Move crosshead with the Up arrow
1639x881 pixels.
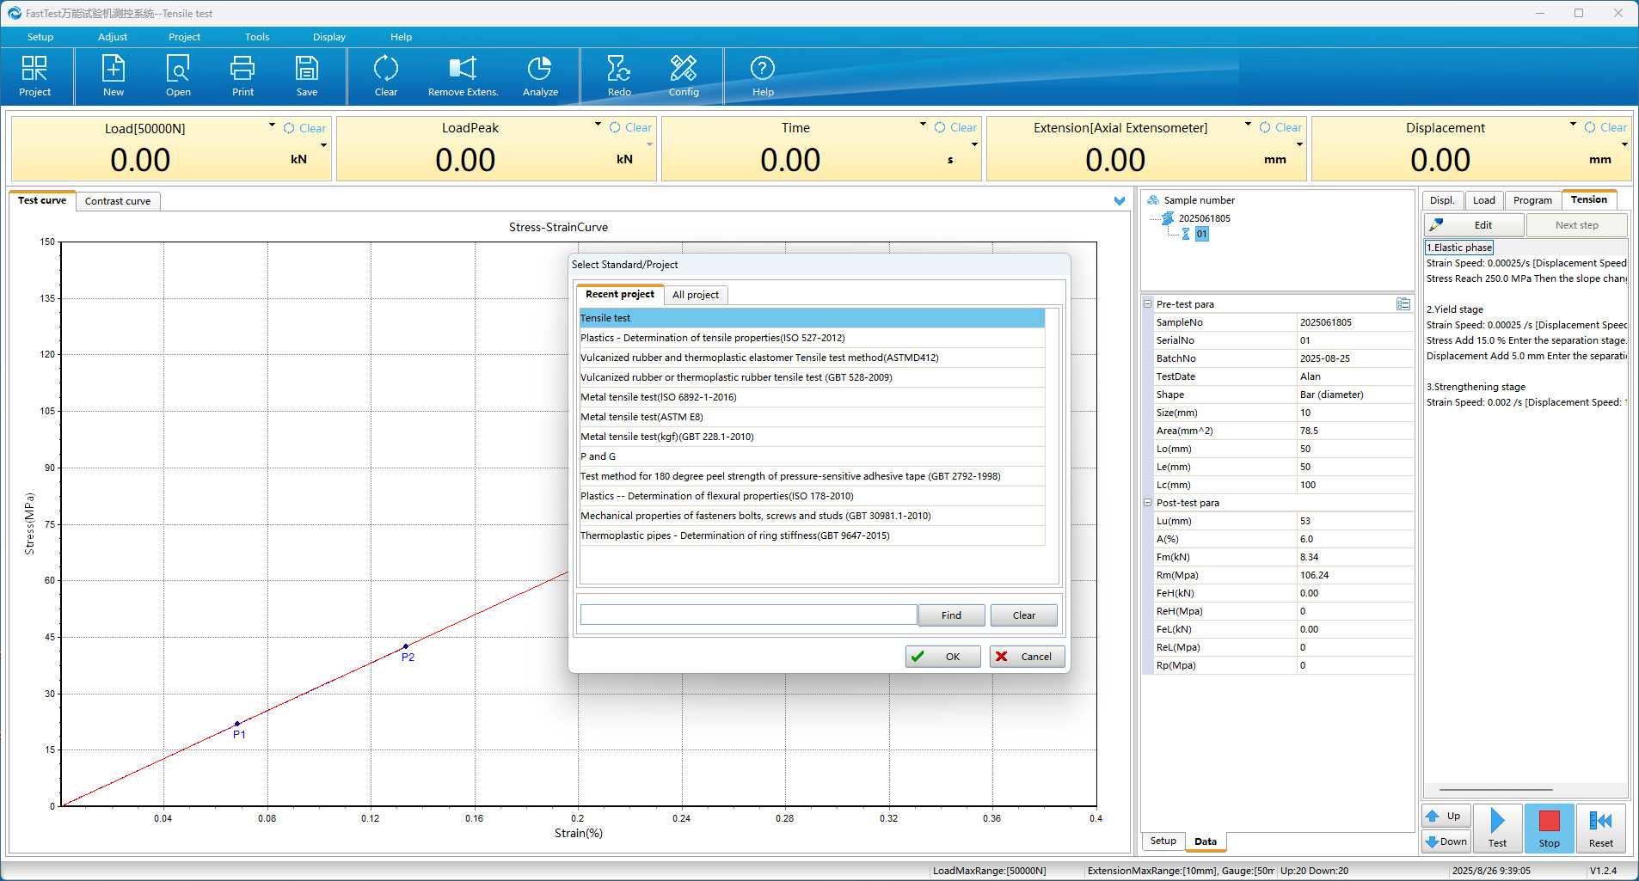tap(1445, 816)
